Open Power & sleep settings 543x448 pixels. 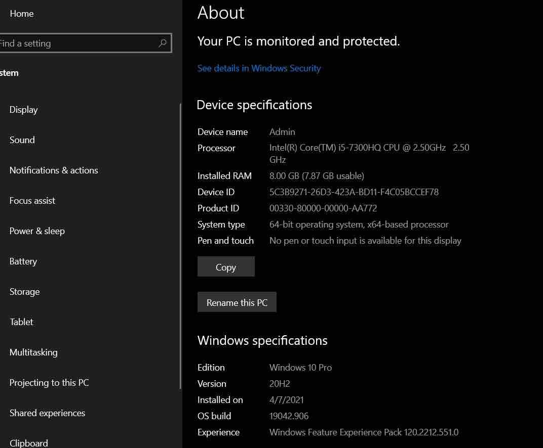pyautogui.click(x=37, y=231)
